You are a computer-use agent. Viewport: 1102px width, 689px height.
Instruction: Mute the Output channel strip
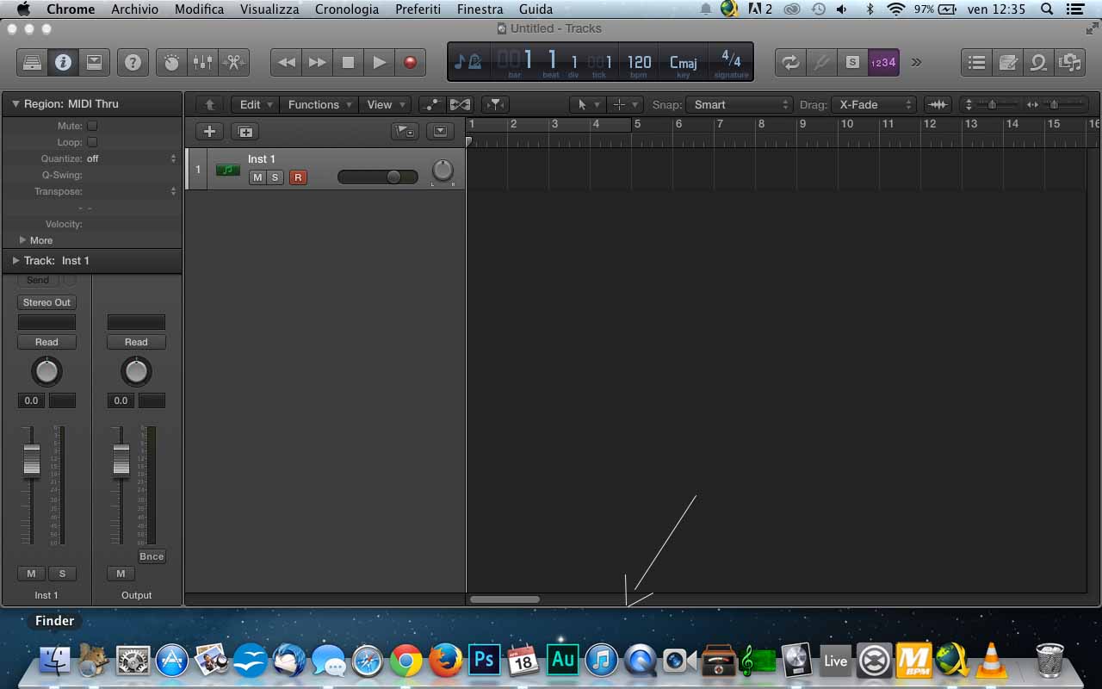coord(121,574)
